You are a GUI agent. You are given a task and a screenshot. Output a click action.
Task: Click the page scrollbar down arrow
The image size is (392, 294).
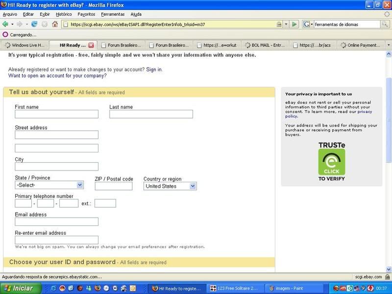click(x=389, y=269)
